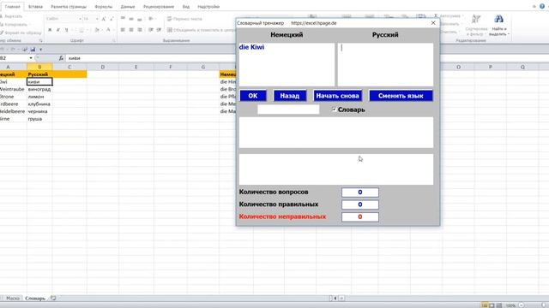Open the Данные ribbon tab
The image size is (549, 308).
coord(128,7)
